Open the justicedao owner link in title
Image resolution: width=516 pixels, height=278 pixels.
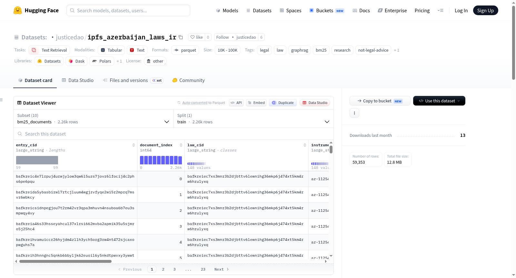pyautogui.click(x=70, y=37)
